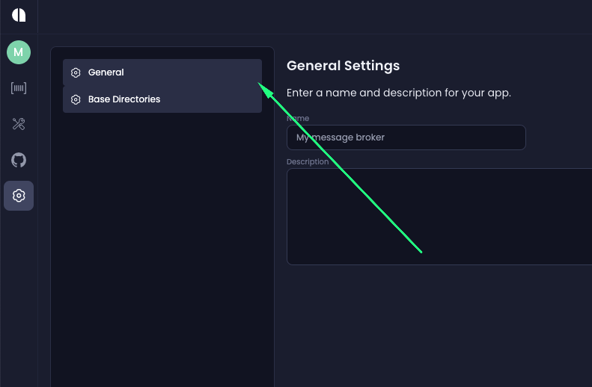Open the wrench and screwdriver tools icon
The width and height of the screenshot is (592, 387).
(x=19, y=124)
